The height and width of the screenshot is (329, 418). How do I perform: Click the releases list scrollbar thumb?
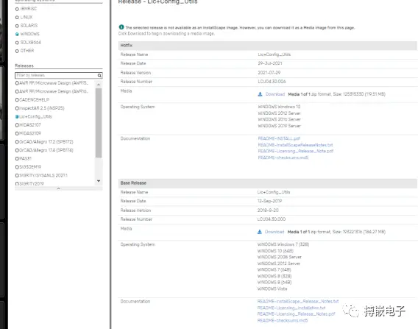tap(99, 123)
